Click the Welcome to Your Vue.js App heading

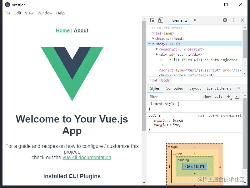[x=72, y=125]
